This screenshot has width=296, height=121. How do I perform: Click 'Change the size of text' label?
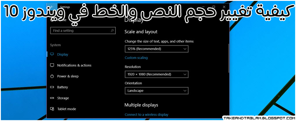click(159, 41)
